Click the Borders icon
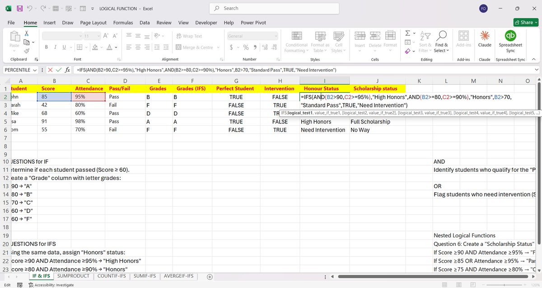 click(x=79, y=47)
